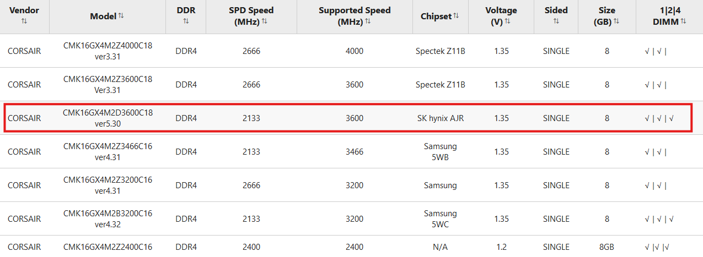Click the 3466 supported speed value

pyautogui.click(x=355, y=152)
